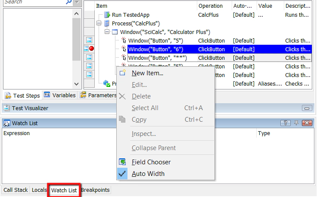317x197 pixels.
Task: Click the Run TestedApp green arrow icon
Action: 107,15
